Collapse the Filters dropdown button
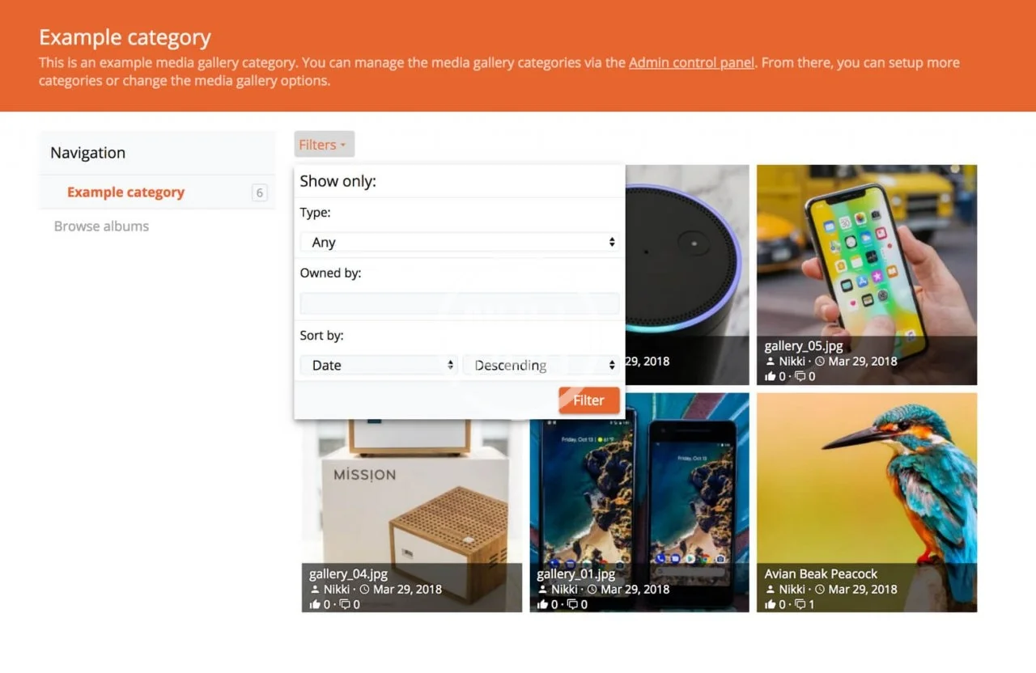Viewport: 1036px width, 673px height. pos(324,145)
